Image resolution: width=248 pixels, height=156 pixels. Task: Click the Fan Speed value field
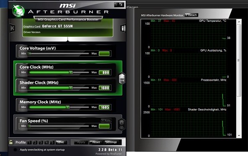coord(104,126)
